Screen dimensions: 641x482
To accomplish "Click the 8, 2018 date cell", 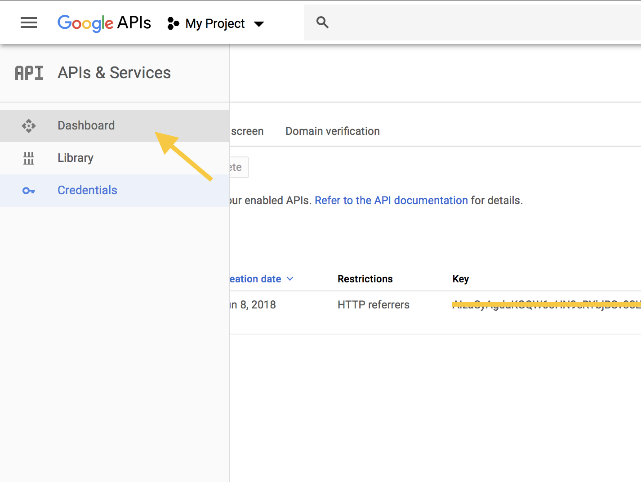I will pyautogui.click(x=253, y=305).
